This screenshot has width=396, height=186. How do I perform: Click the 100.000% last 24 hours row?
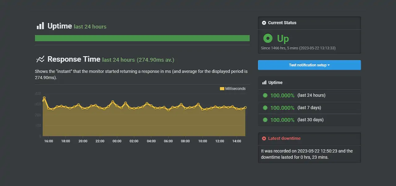pyautogui.click(x=309, y=95)
